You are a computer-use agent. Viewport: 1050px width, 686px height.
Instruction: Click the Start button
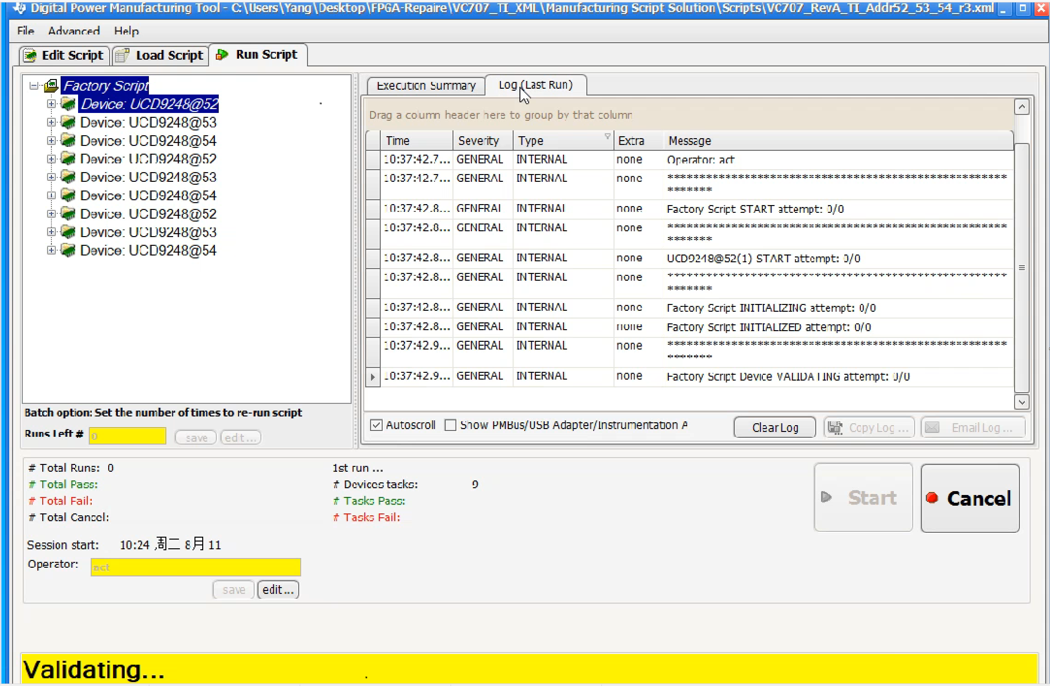pyautogui.click(x=864, y=497)
